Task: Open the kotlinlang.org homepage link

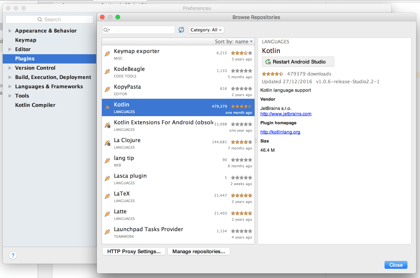Action: pyautogui.click(x=280, y=132)
